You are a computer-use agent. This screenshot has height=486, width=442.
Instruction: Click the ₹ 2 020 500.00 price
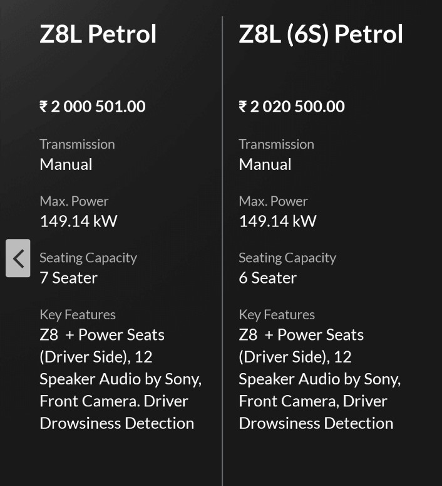[292, 107]
